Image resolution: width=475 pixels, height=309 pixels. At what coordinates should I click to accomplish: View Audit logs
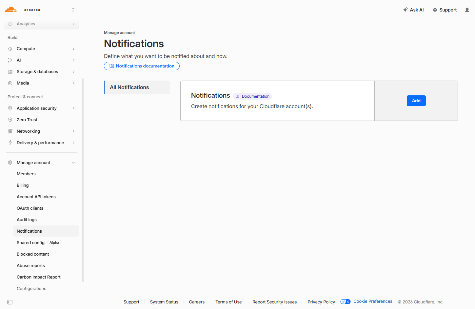tap(46, 220)
